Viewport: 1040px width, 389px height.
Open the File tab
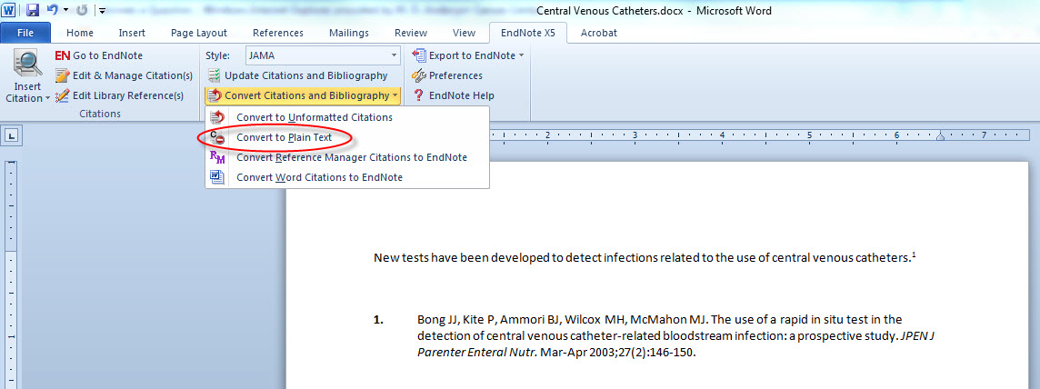(x=25, y=33)
